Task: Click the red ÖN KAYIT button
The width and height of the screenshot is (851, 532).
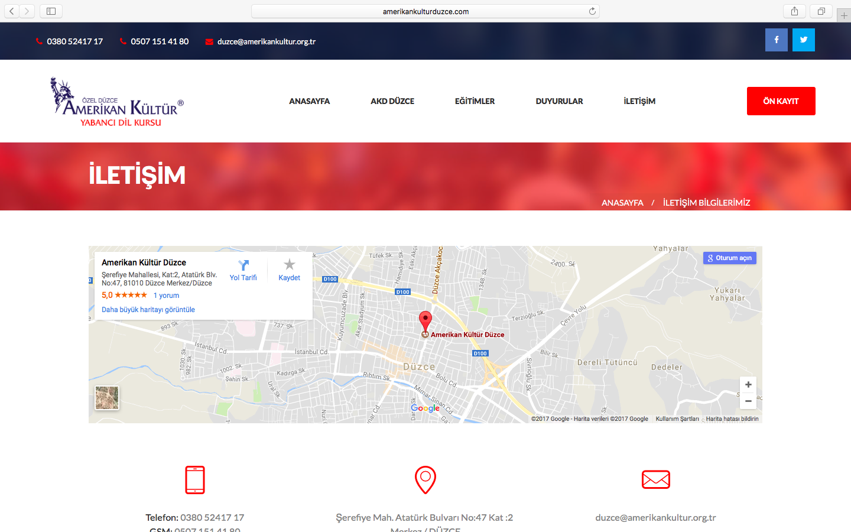Action: pyautogui.click(x=781, y=101)
